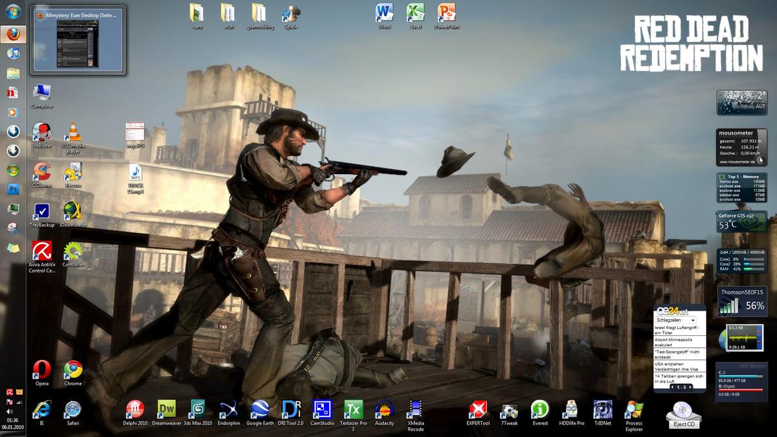This screenshot has width=777, height=437.
Task: Open the Windows Start orb
Action: click(x=13, y=12)
